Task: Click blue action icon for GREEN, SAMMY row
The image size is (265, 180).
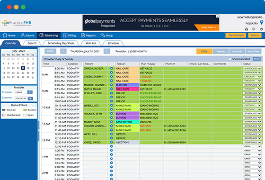Action: [x=111, y=76]
